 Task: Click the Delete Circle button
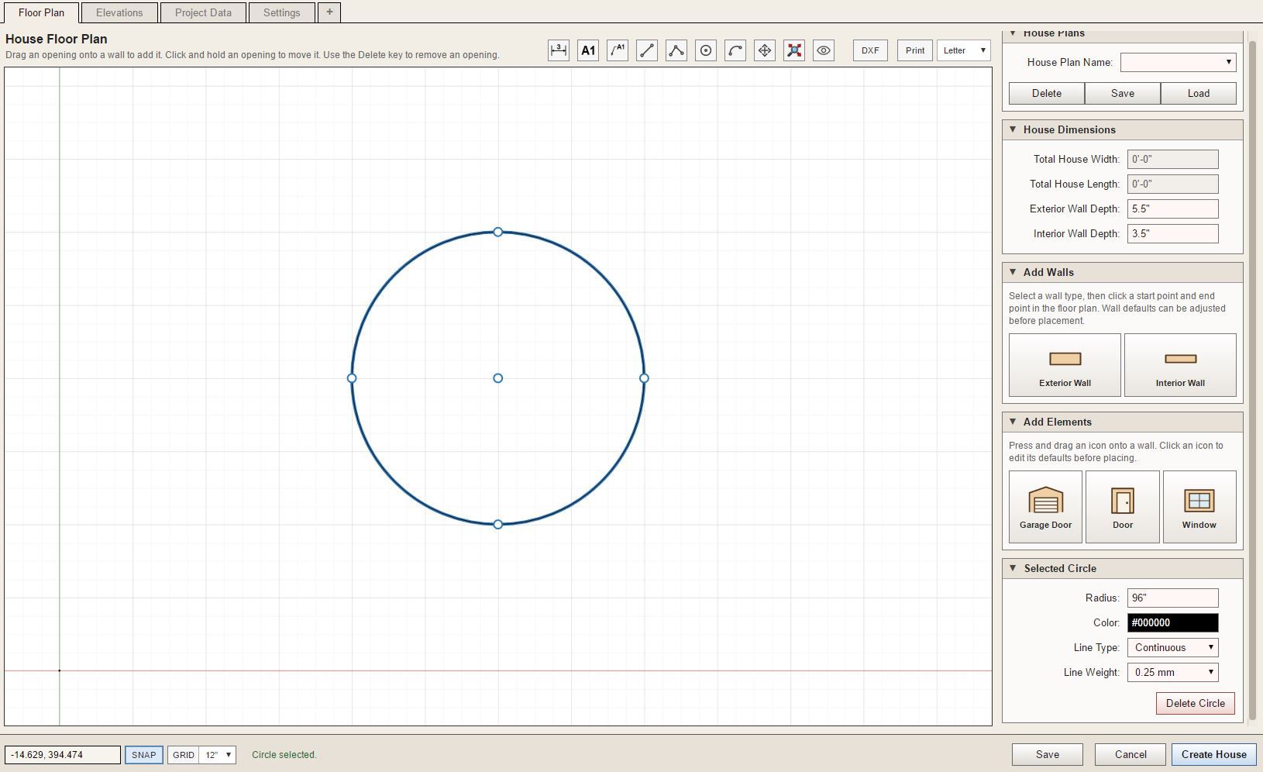(1196, 703)
